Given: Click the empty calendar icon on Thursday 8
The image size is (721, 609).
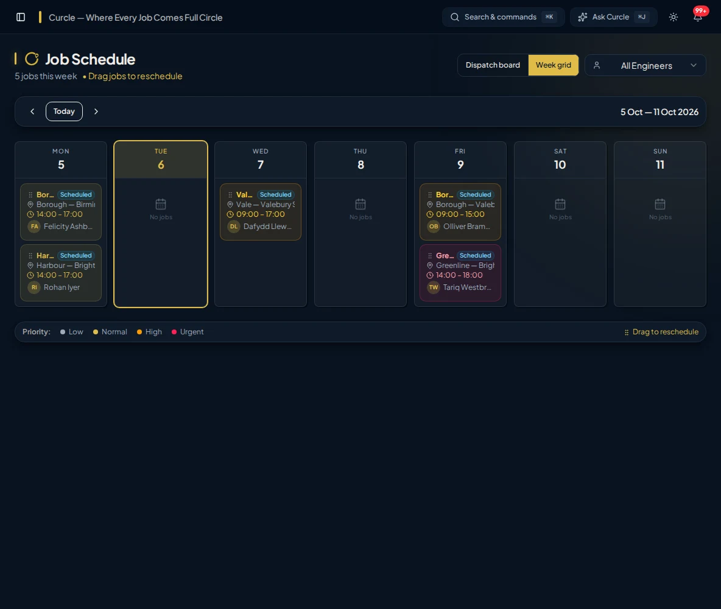Looking at the screenshot, I should click(360, 204).
